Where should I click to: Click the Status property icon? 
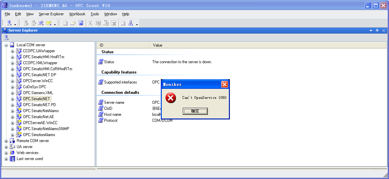(x=100, y=62)
